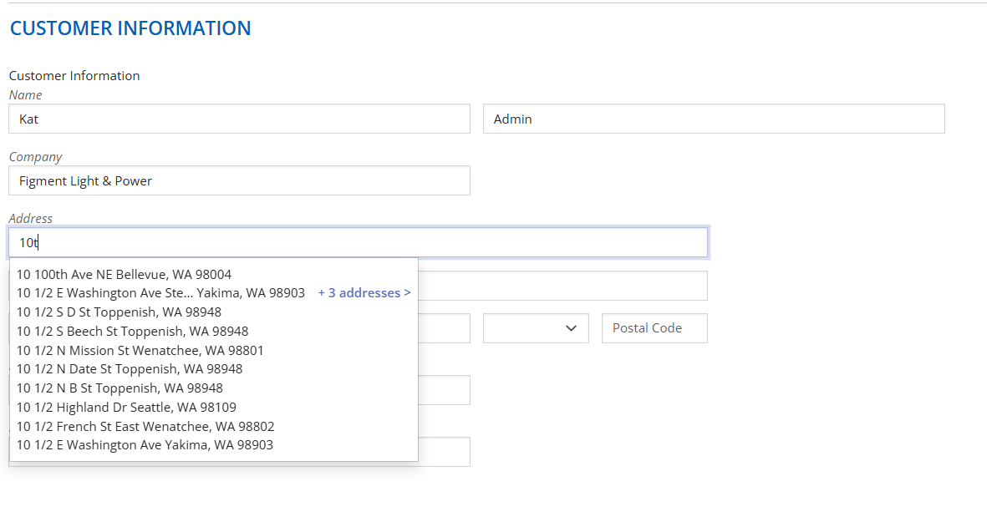Viewport: 987px width, 512px height.
Task: Click city field left of state dropdown
Action: click(444, 328)
